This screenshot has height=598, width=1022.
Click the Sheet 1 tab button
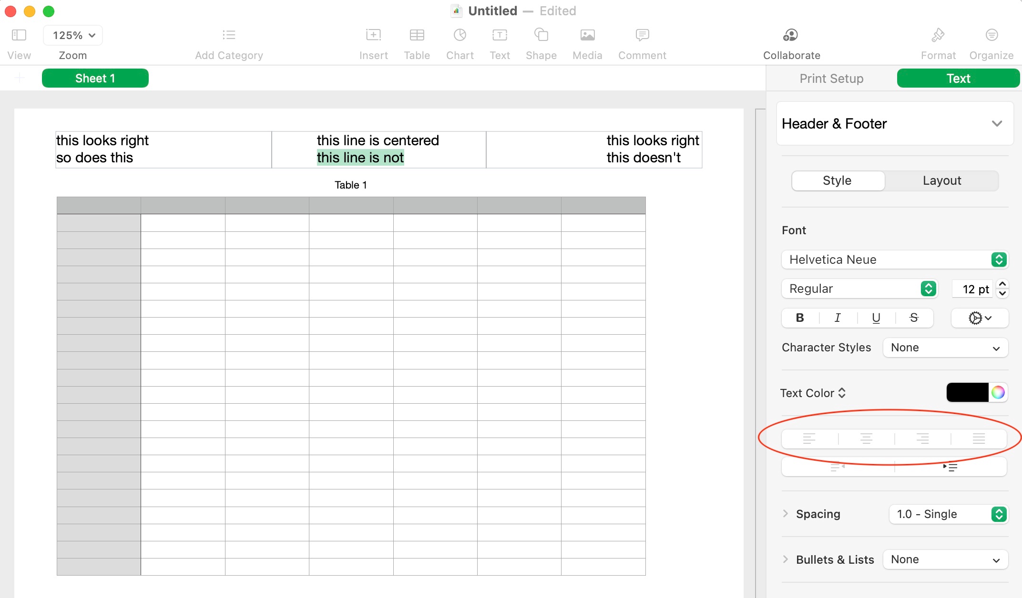click(95, 79)
